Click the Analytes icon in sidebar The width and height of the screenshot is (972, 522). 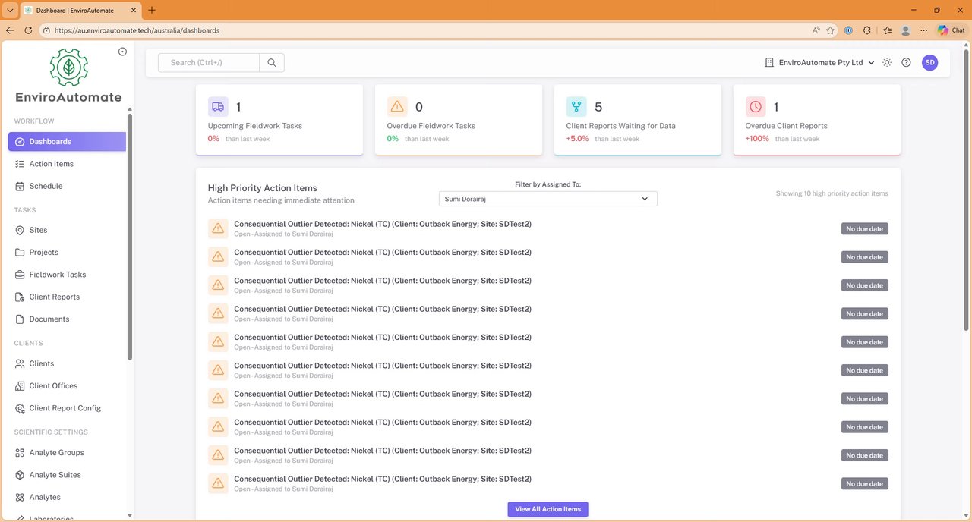tap(20, 497)
